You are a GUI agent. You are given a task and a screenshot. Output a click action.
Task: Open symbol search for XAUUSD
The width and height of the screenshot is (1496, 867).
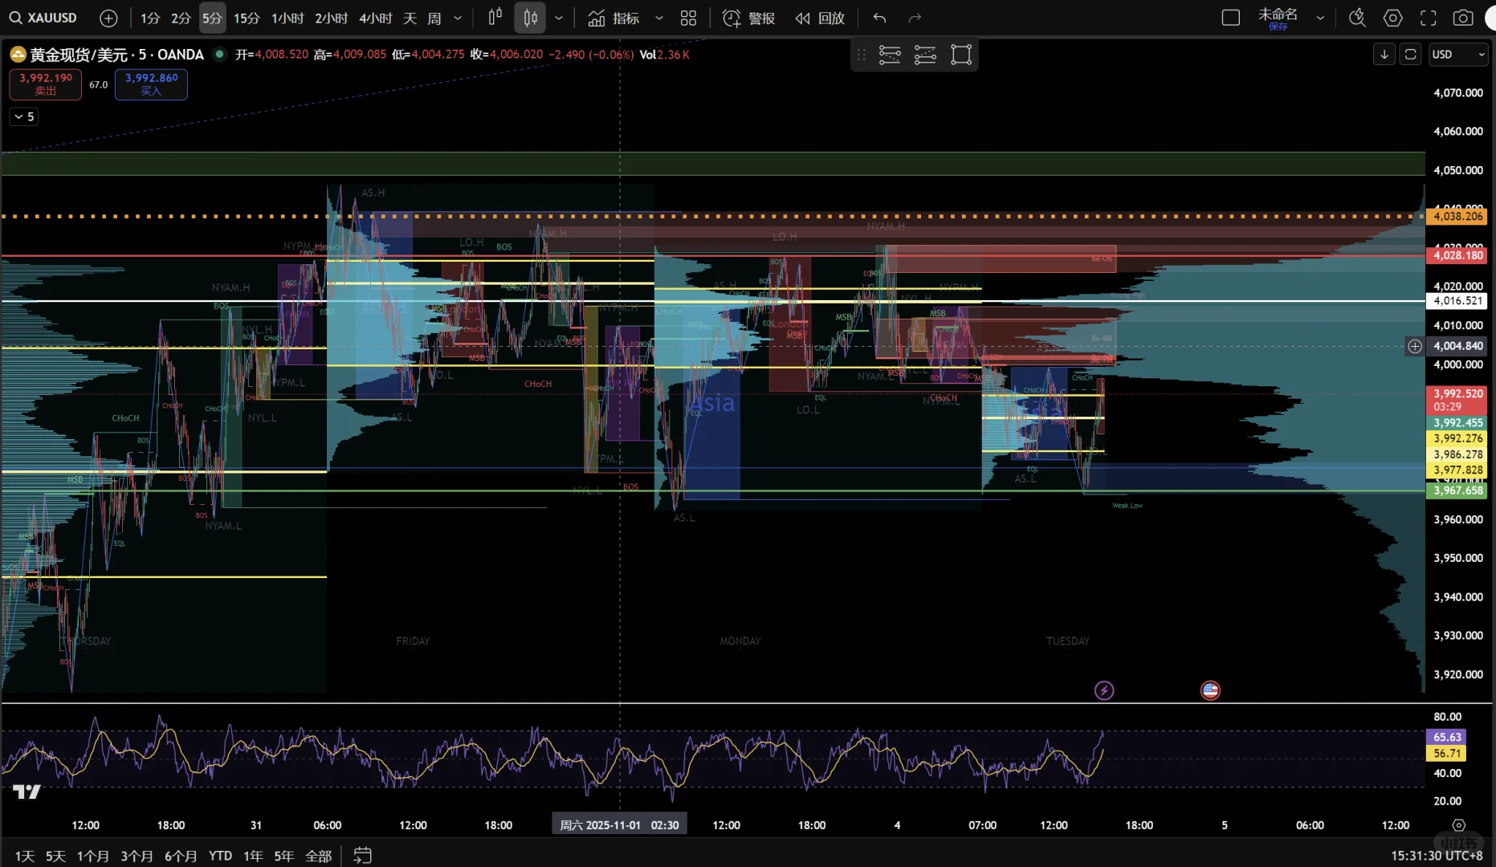pos(44,18)
